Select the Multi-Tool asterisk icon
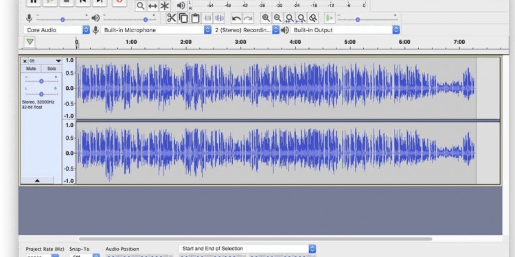Screen dimensions: 515x257 pos(165,5)
